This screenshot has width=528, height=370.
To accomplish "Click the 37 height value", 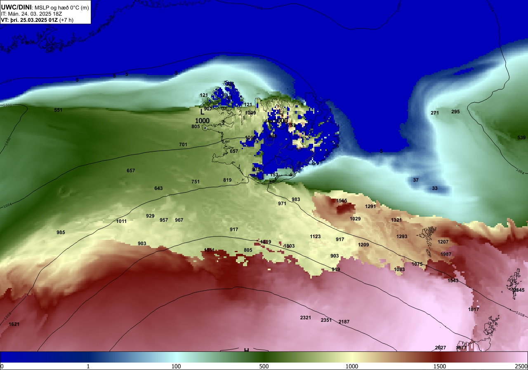I will coord(416,180).
